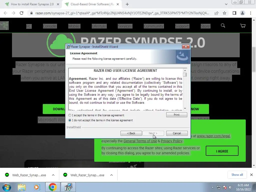Open the Windows Start menu
The height and width of the screenshot is (192, 256).
pyautogui.click(x=7, y=187)
